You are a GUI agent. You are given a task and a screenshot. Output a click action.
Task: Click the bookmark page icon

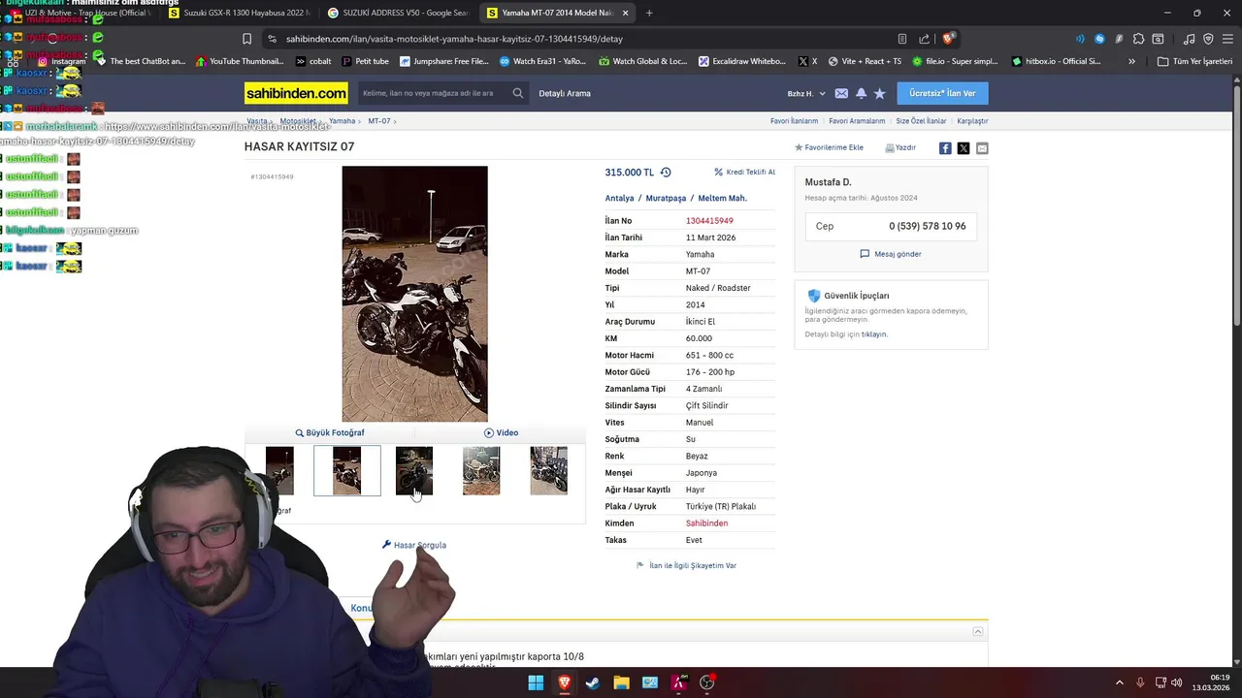[246, 39]
